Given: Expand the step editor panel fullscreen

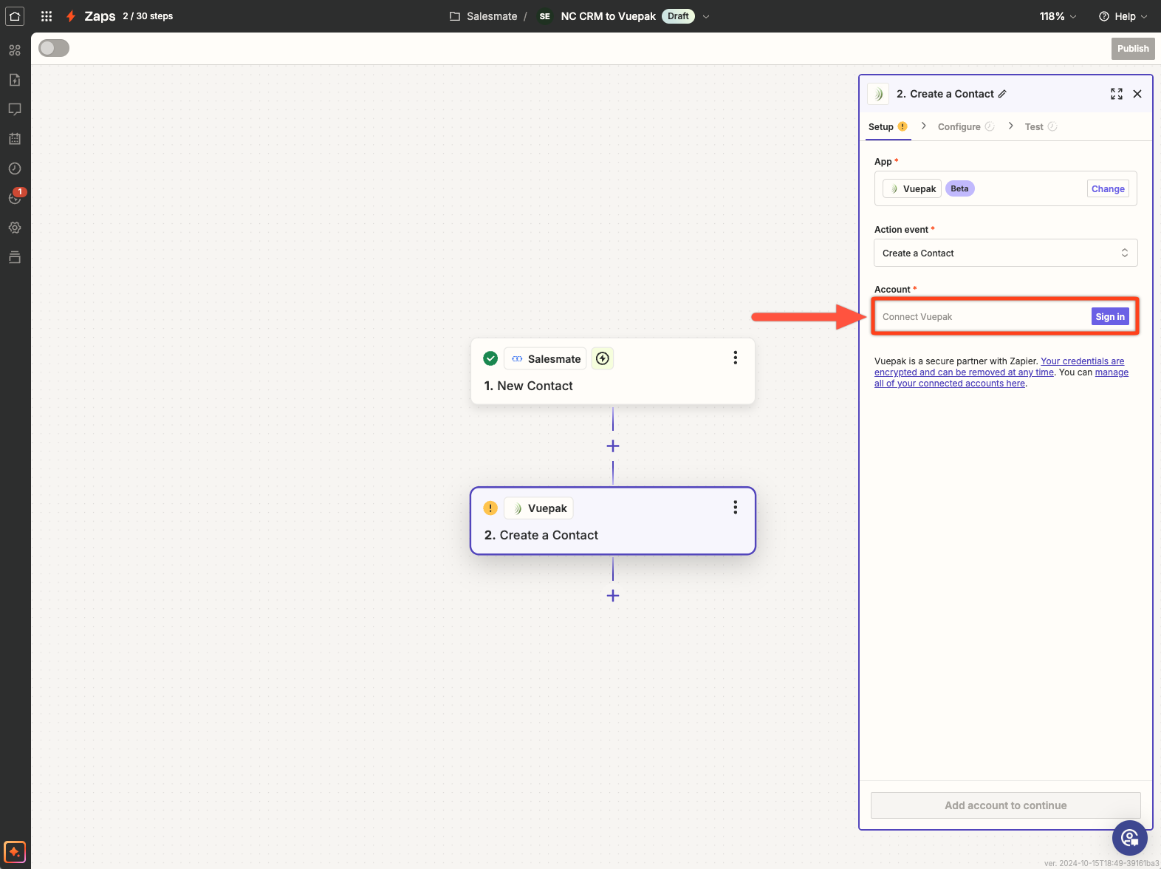Looking at the screenshot, I should [1116, 94].
